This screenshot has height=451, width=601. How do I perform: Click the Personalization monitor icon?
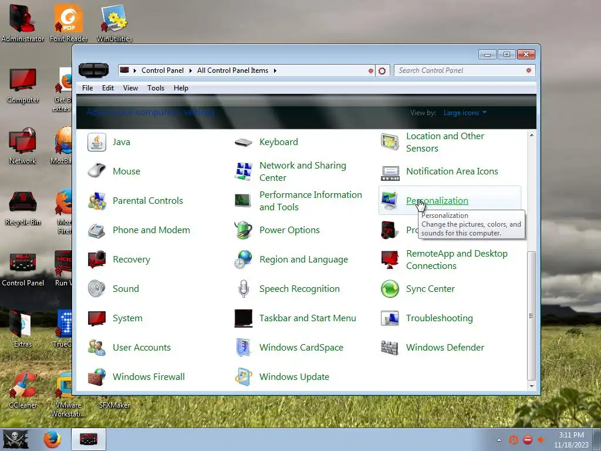(x=390, y=201)
